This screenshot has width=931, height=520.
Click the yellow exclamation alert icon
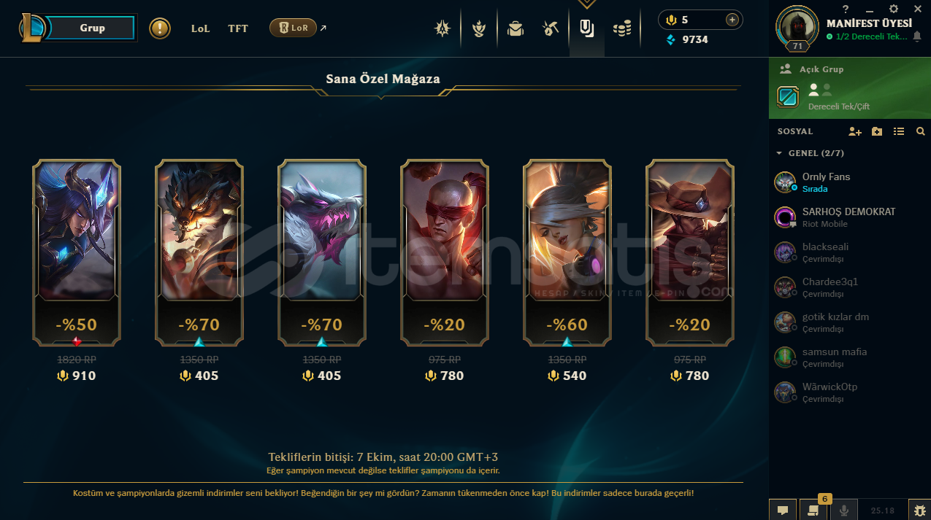(160, 28)
